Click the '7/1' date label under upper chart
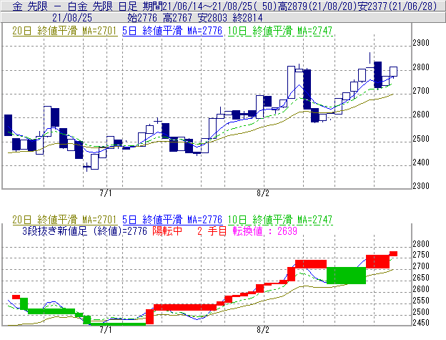Screen dimensions: 446x340 point(106,193)
